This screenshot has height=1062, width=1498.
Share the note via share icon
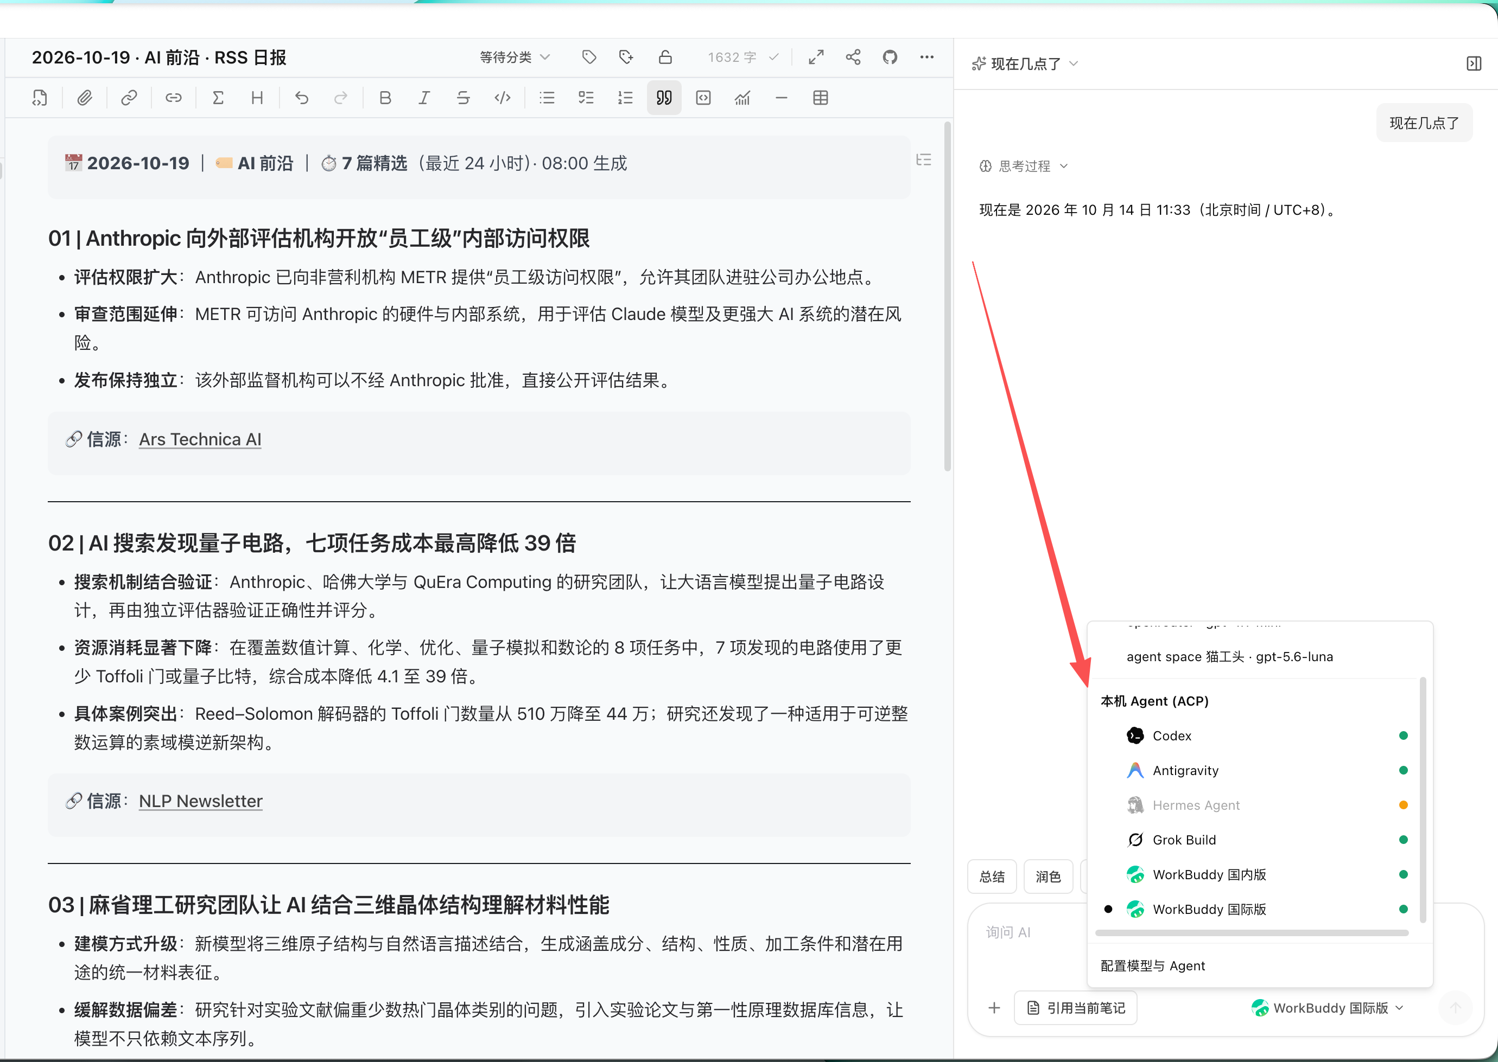[x=853, y=57]
